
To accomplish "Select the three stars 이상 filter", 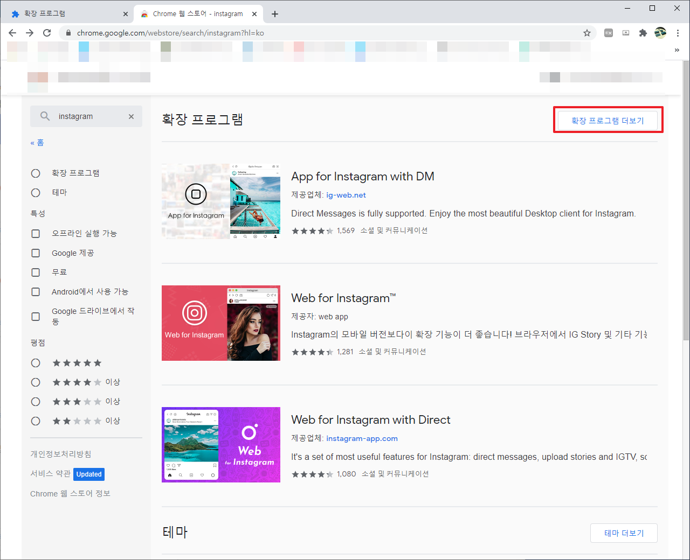I will 36,402.
